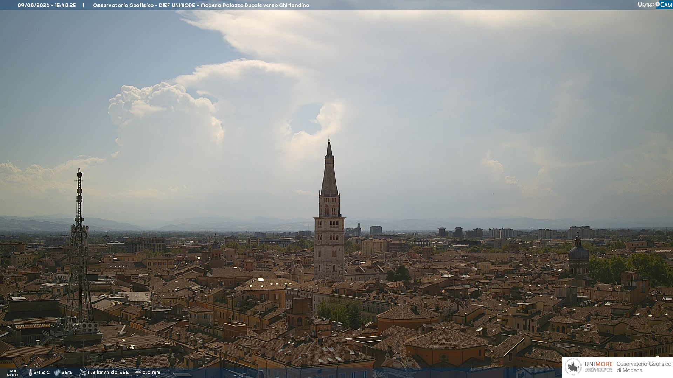Open the WeatherCAM logo in the header
The image size is (673, 378).
(654, 5)
